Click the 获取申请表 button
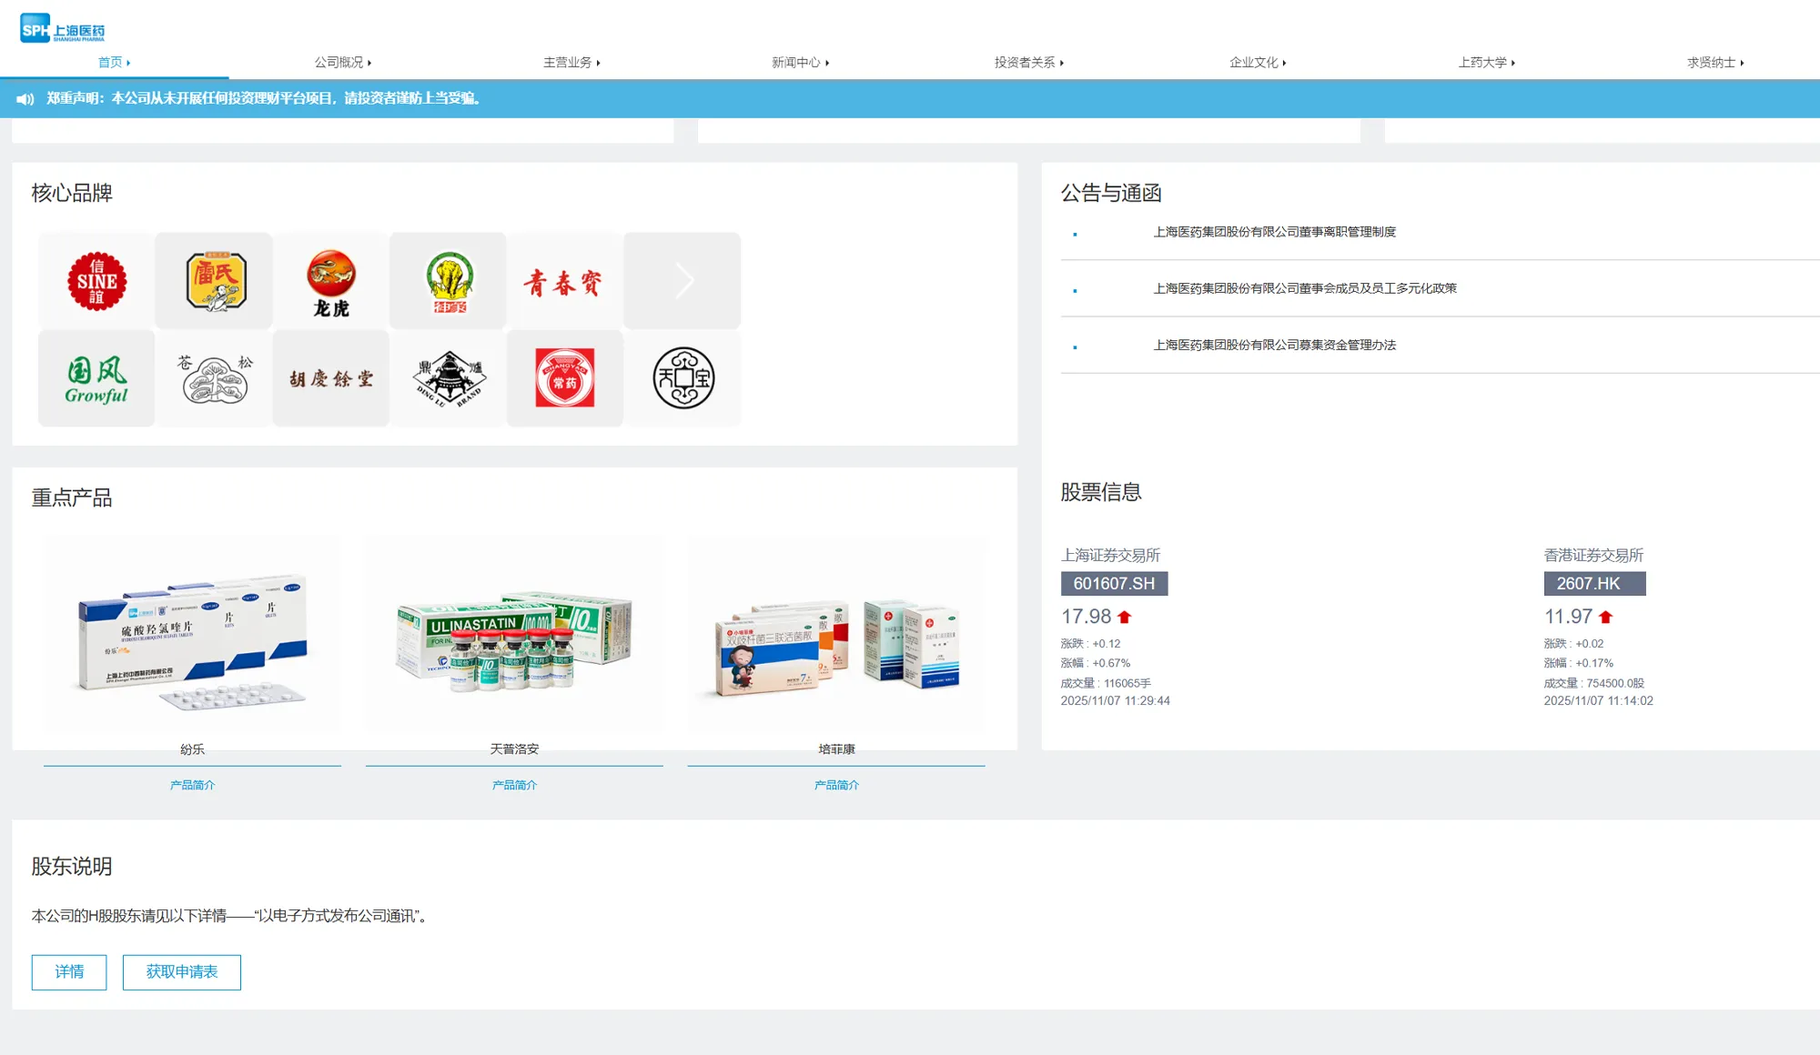 [182, 972]
